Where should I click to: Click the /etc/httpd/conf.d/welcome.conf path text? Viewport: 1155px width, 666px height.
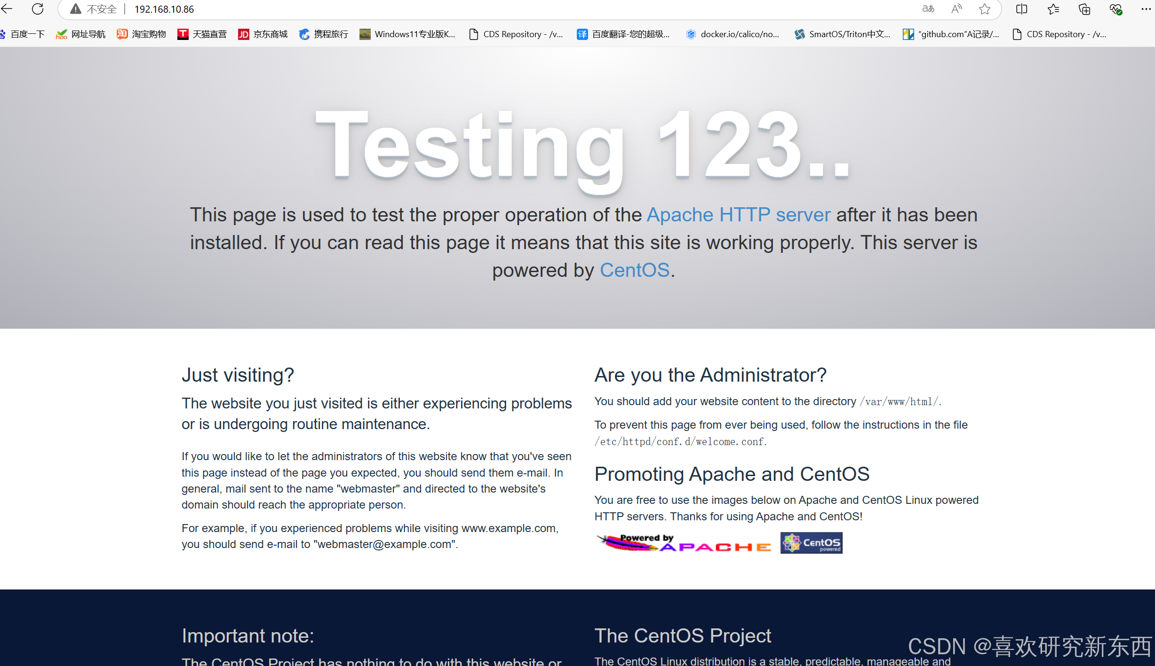(679, 442)
